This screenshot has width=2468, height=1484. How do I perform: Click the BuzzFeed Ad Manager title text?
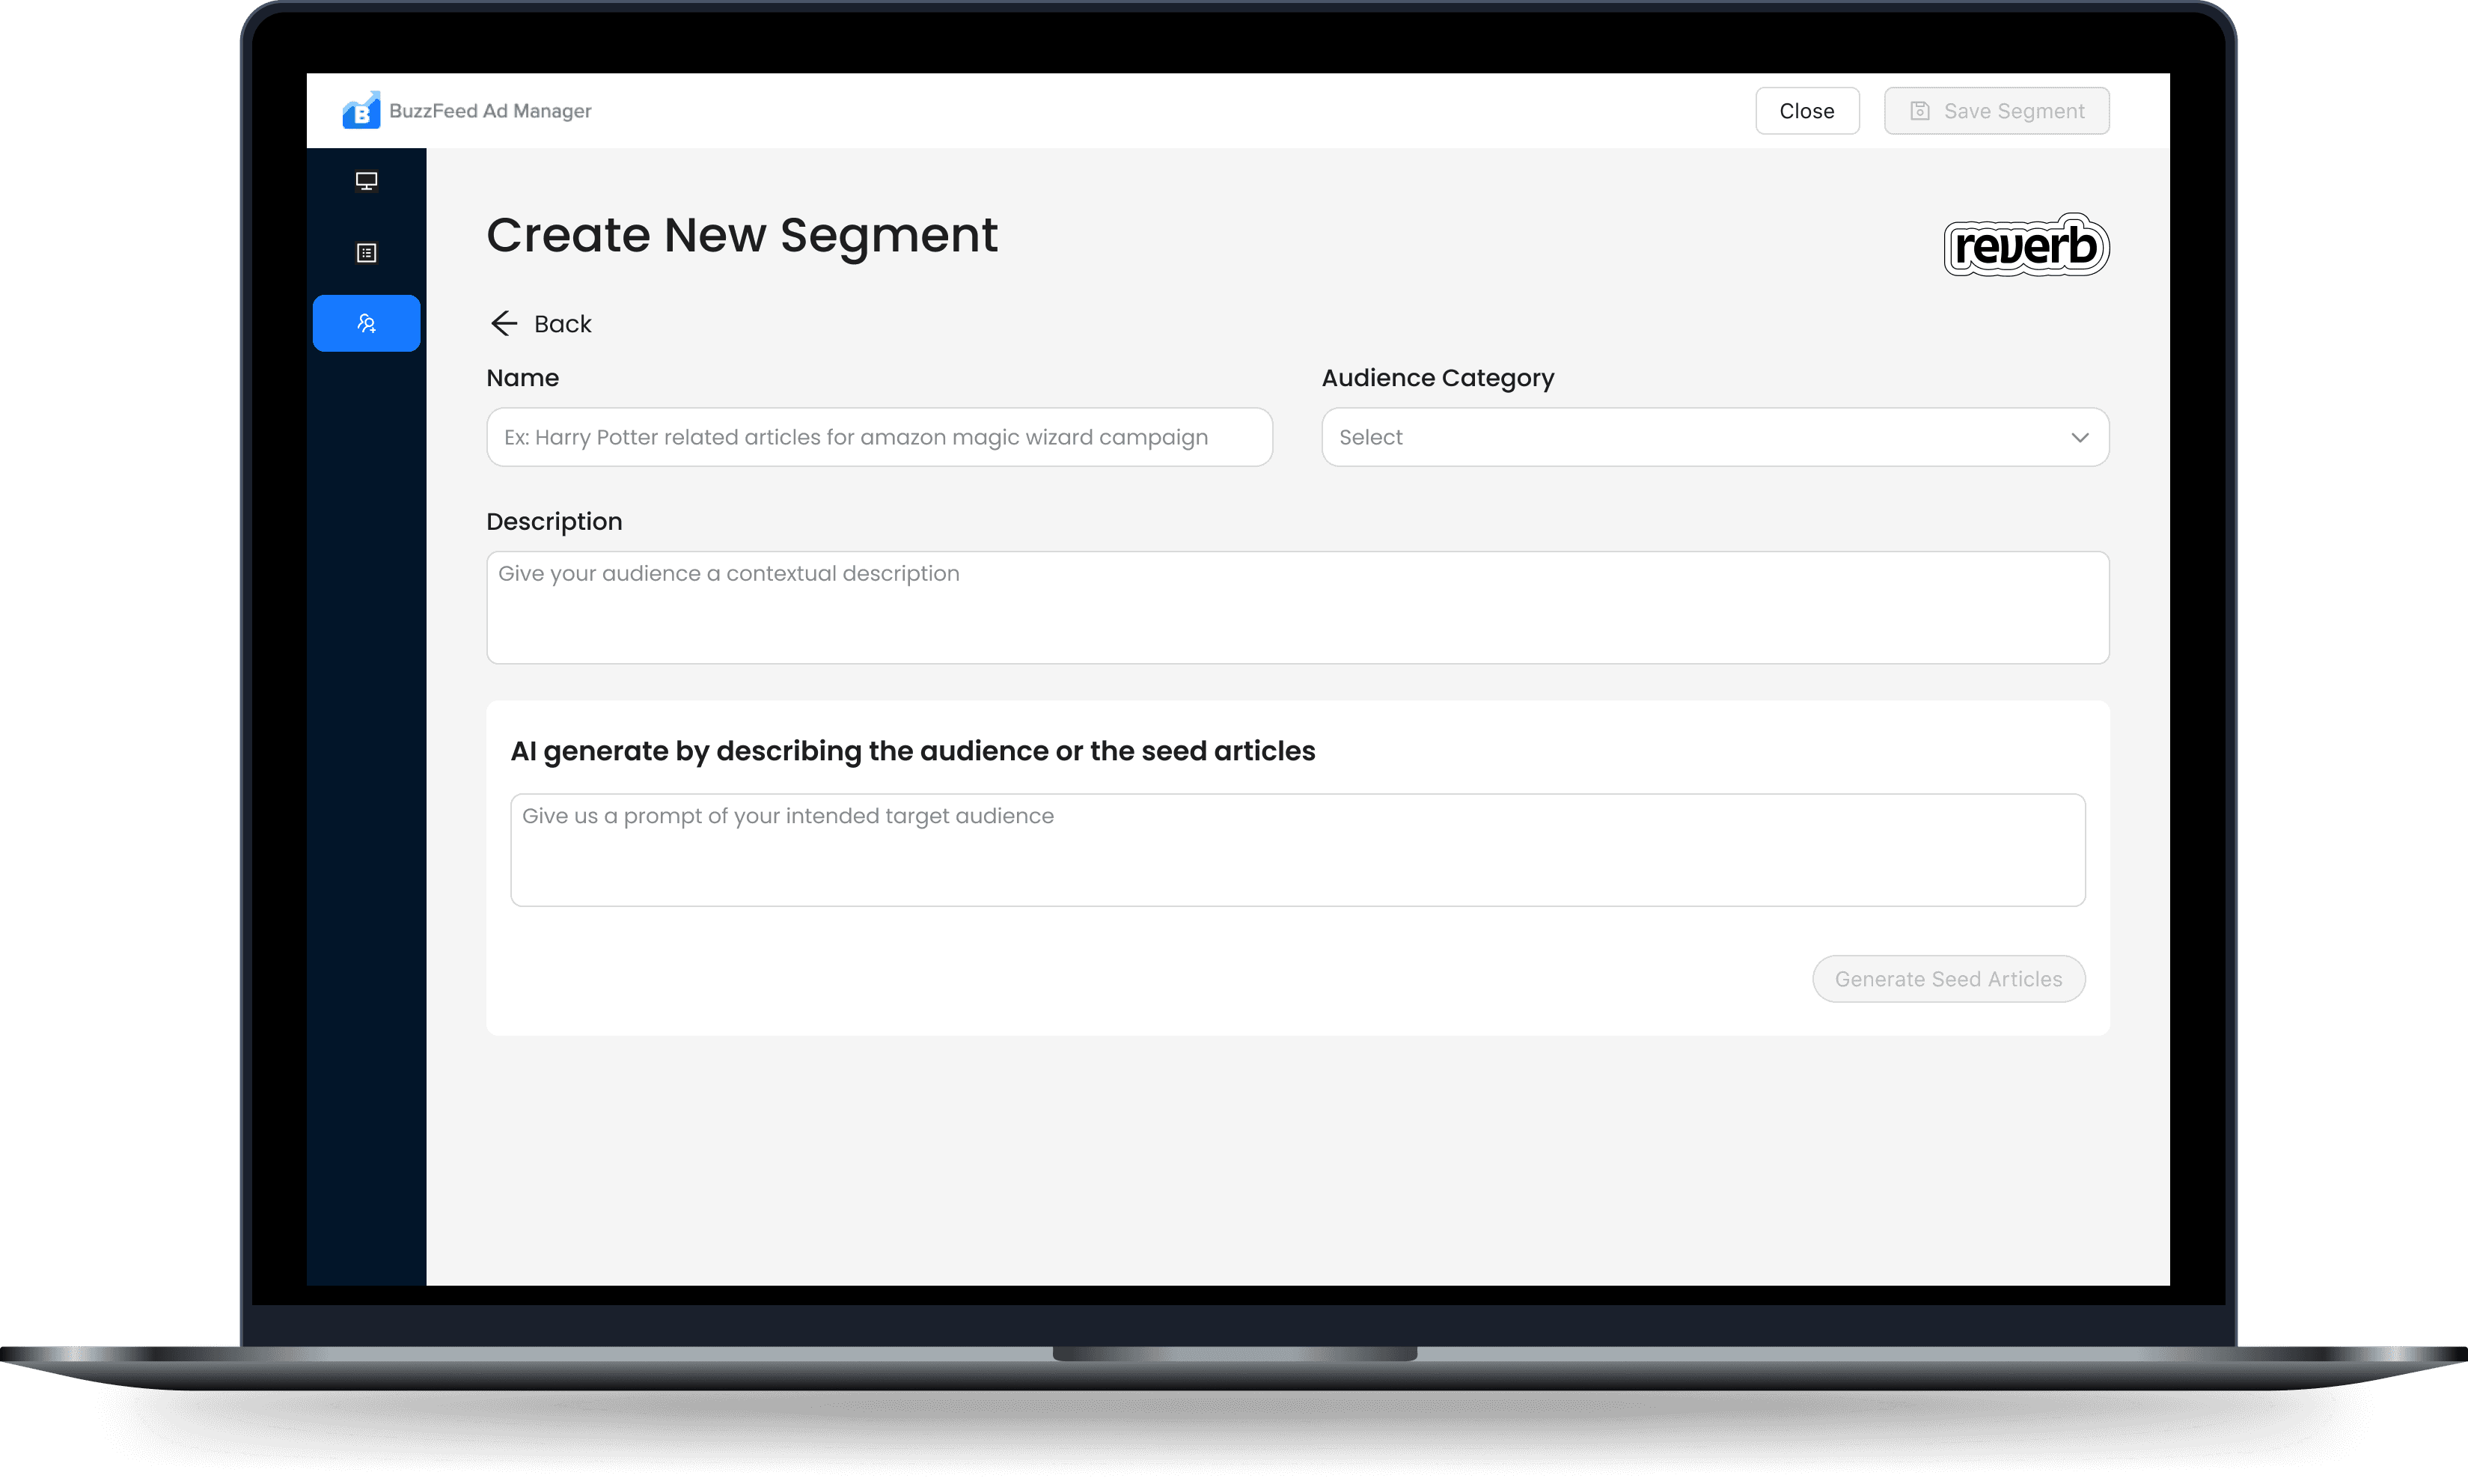pos(490,111)
